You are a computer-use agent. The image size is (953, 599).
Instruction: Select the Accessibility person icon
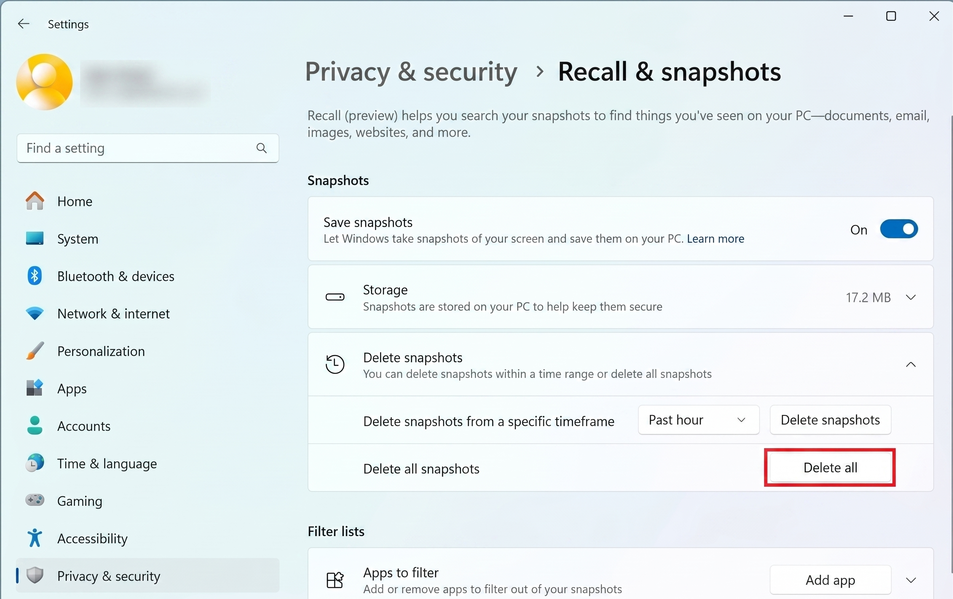[x=34, y=538]
